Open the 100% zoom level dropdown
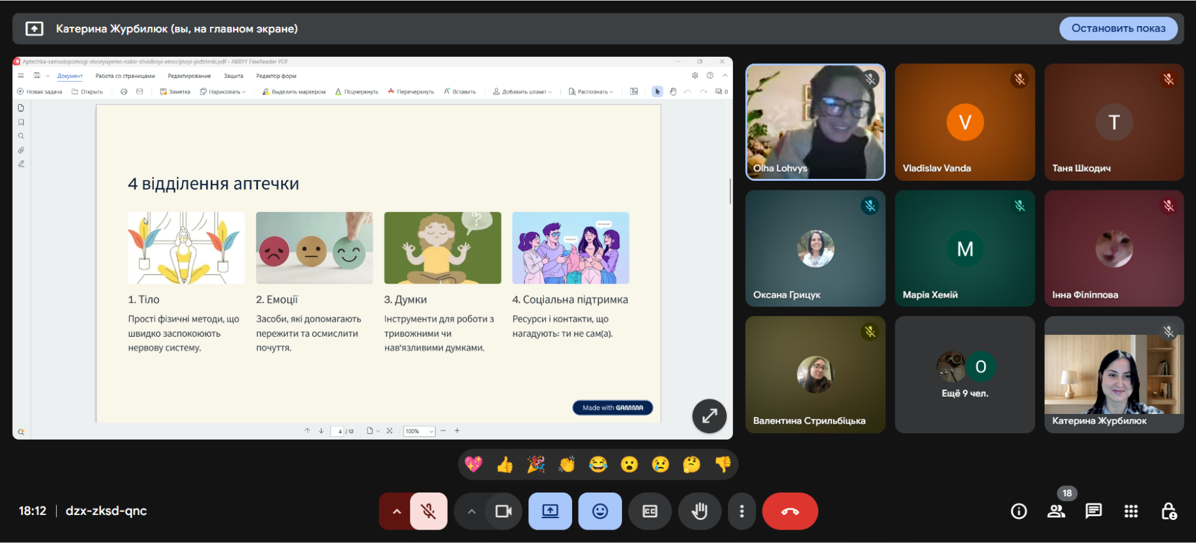Image resolution: width=1196 pixels, height=543 pixels. point(419,431)
